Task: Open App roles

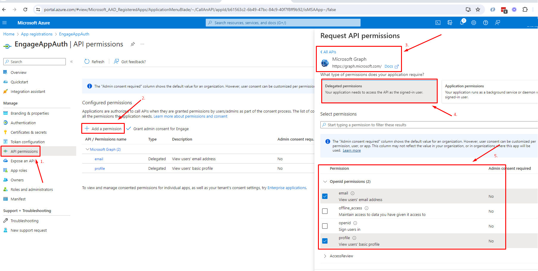Action: tap(19, 170)
